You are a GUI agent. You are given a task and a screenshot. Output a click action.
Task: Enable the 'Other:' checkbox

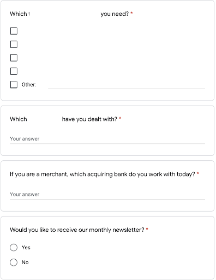(x=14, y=85)
